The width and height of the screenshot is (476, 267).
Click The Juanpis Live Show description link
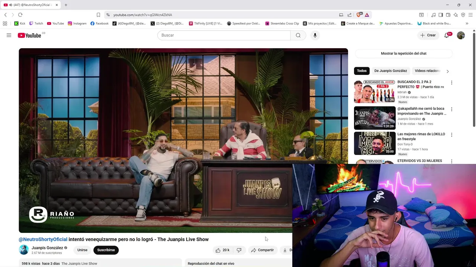tap(79, 264)
